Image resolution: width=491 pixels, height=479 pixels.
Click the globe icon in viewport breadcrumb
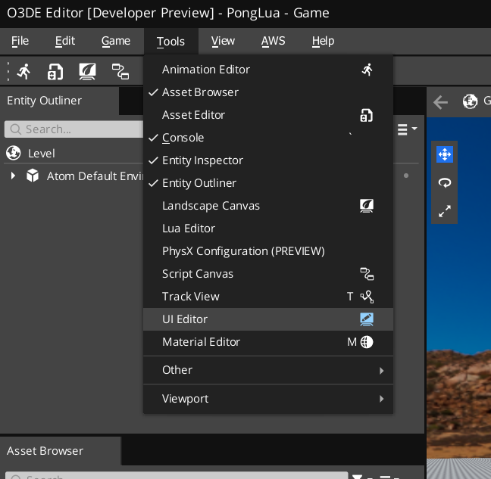[470, 101]
